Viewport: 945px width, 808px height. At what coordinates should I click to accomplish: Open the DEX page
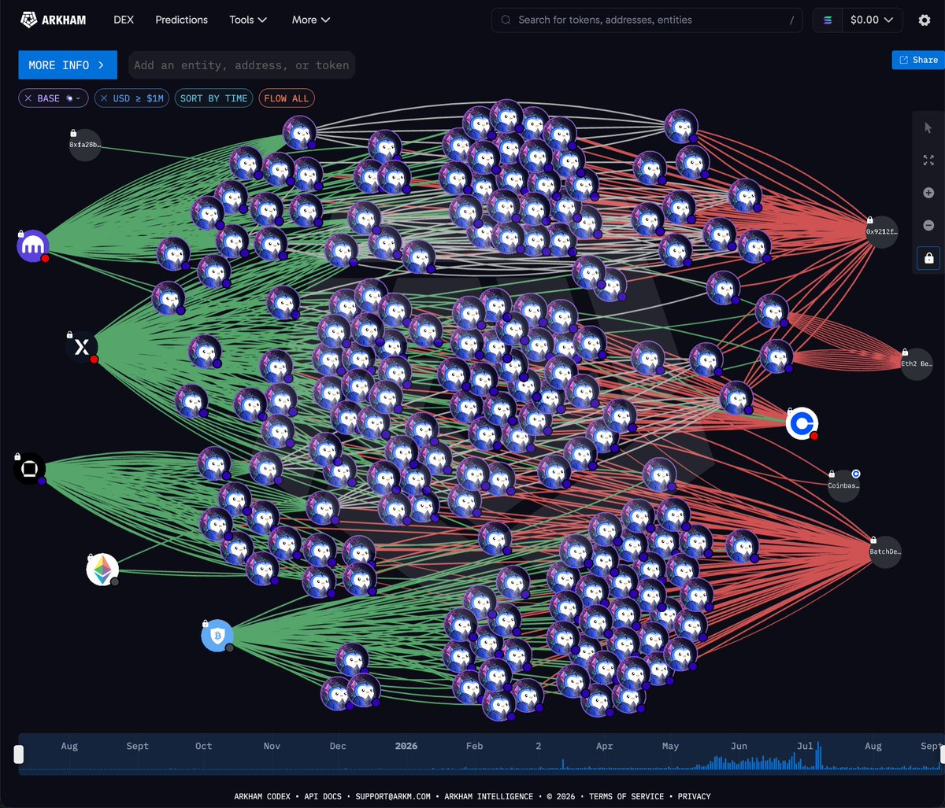[x=124, y=20]
